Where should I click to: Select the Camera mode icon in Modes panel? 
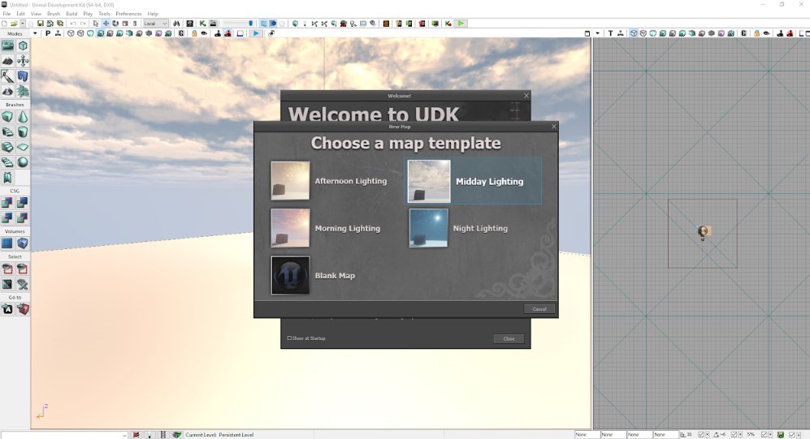(8, 46)
